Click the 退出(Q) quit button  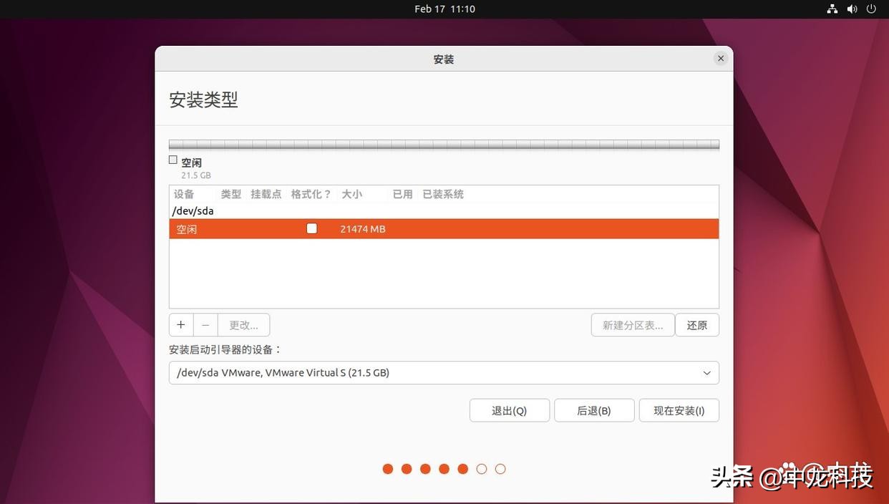click(509, 410)
